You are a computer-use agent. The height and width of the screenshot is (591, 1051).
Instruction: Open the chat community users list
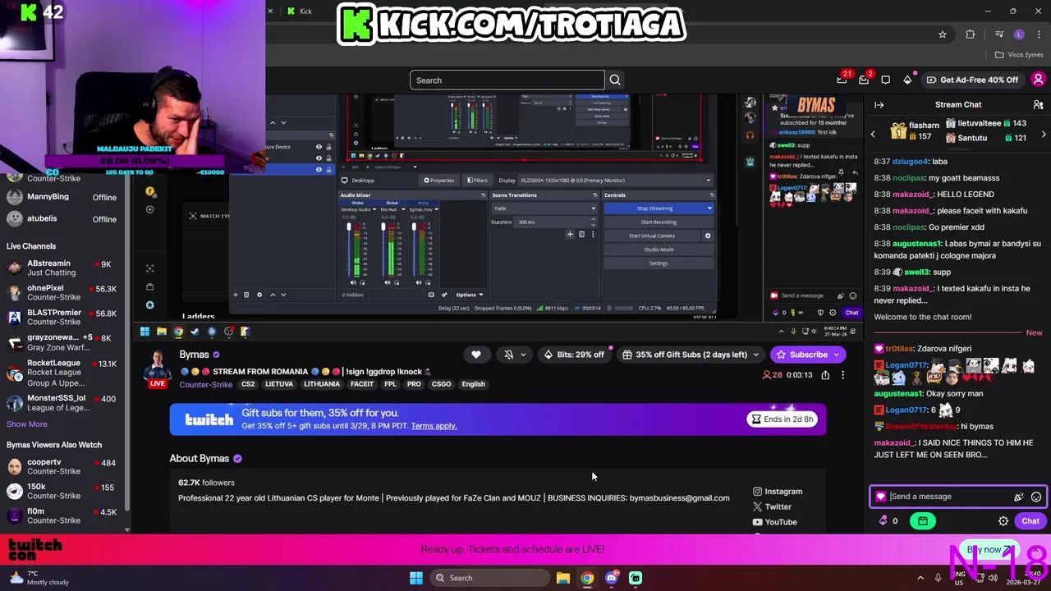tap(1038, 105)
